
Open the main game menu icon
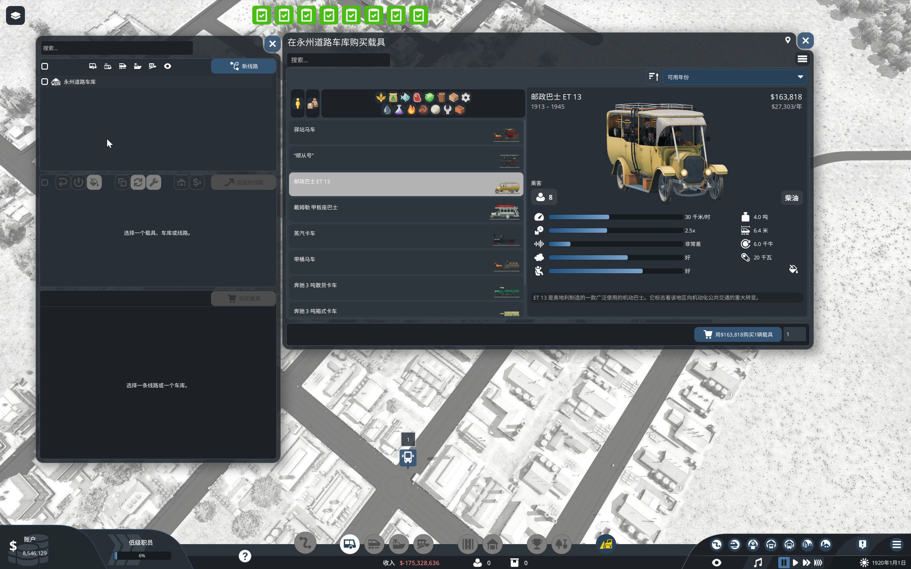(x=897, y=545)
